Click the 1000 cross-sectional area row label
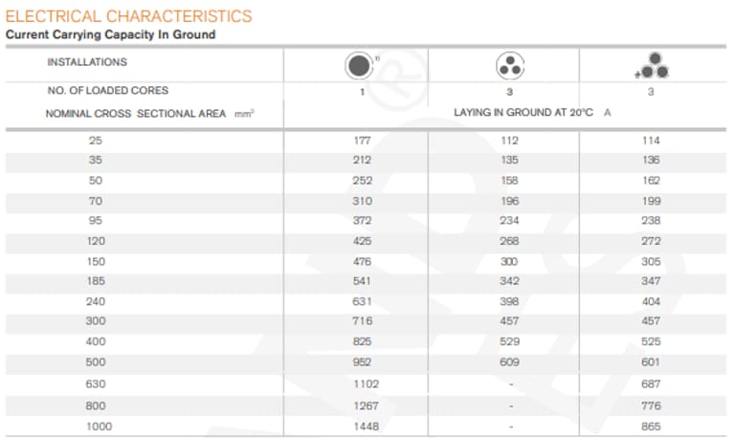 point(99,426)
